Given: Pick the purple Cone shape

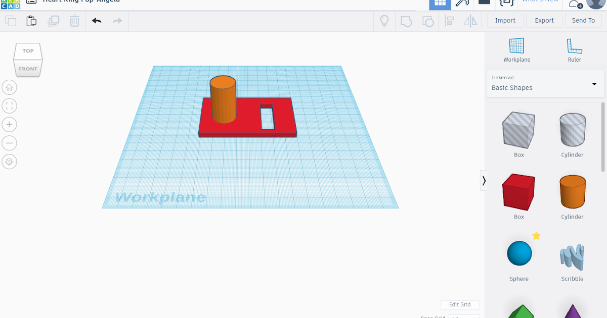Looking at the screenshot, I should point(572,311).
